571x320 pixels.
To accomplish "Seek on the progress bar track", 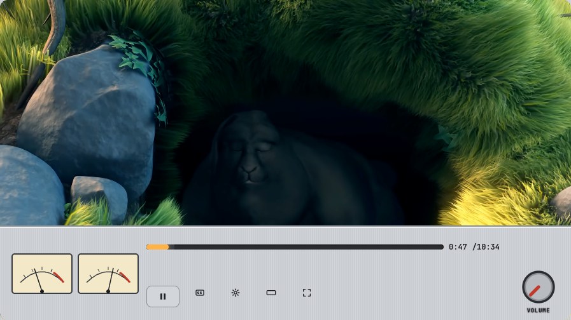I will (295, 247).
